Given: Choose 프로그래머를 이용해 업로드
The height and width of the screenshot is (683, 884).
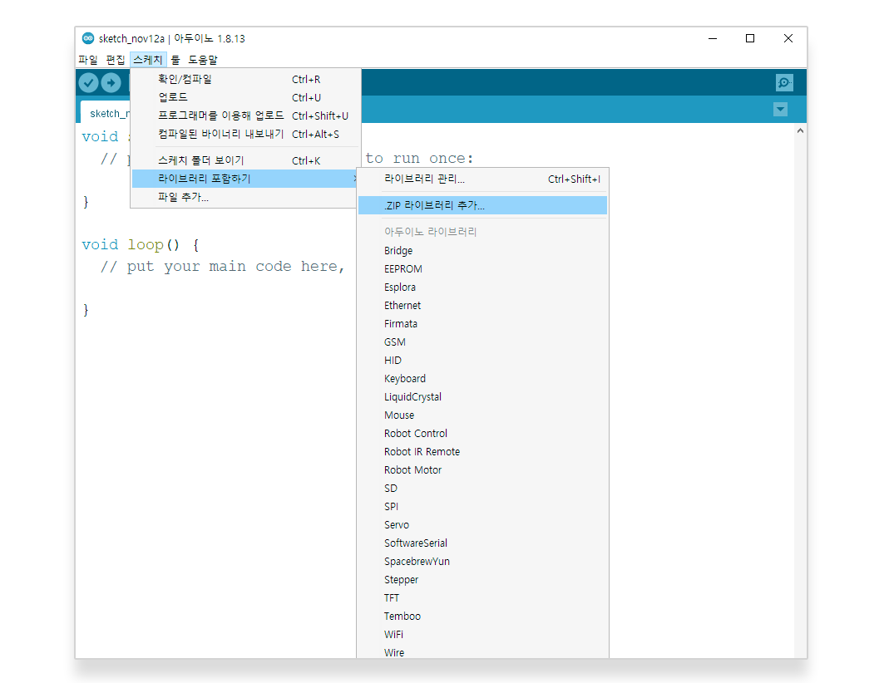Looking at the screenshot, I should pos(246,115).
